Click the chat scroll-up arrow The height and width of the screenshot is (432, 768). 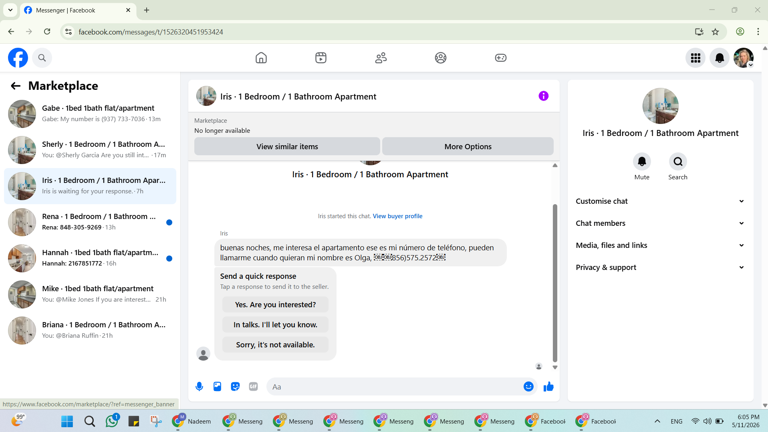click(x=555, y=165)
